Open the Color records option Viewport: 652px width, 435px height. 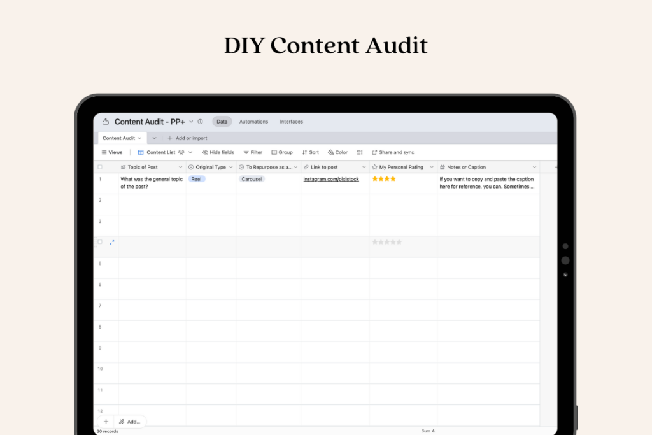pos(337,153)
